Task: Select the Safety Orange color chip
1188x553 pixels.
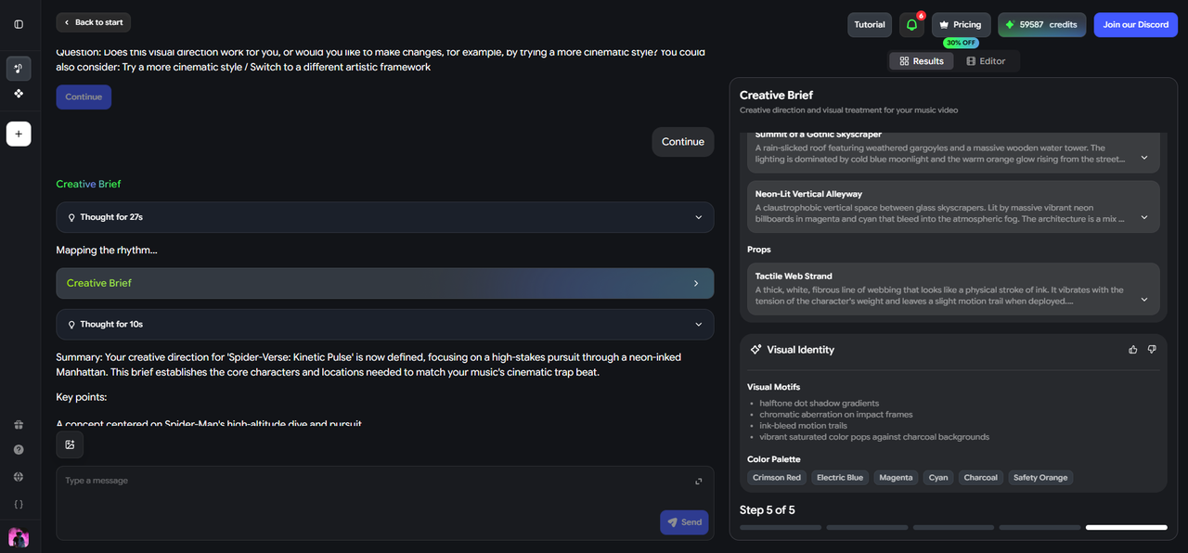Action: pos(1040,478)
